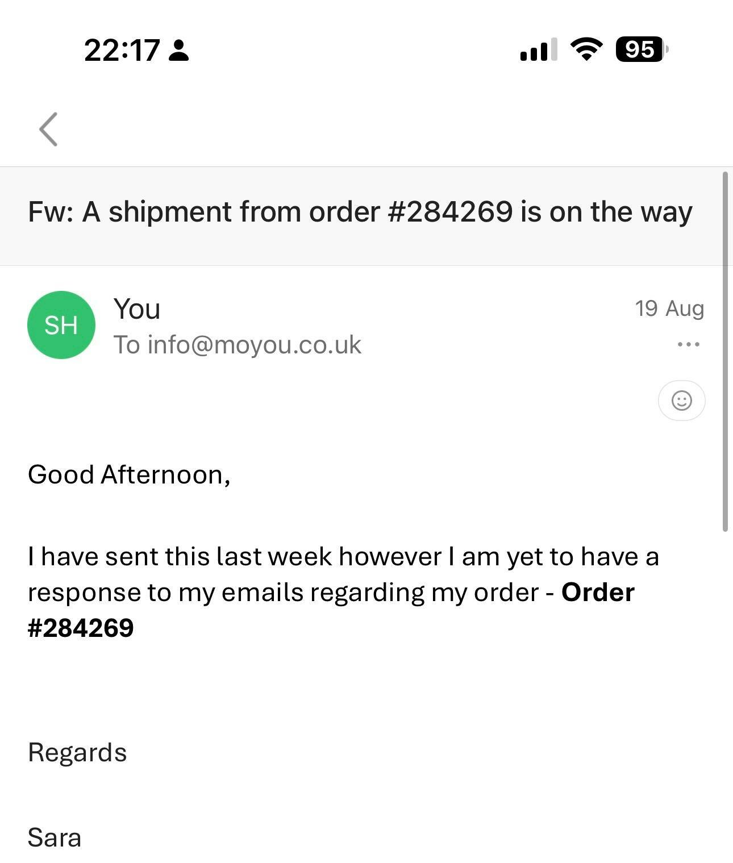Tap the person icon beside the clock
Screen dimensions: 733x863
(x=179, y=50)
